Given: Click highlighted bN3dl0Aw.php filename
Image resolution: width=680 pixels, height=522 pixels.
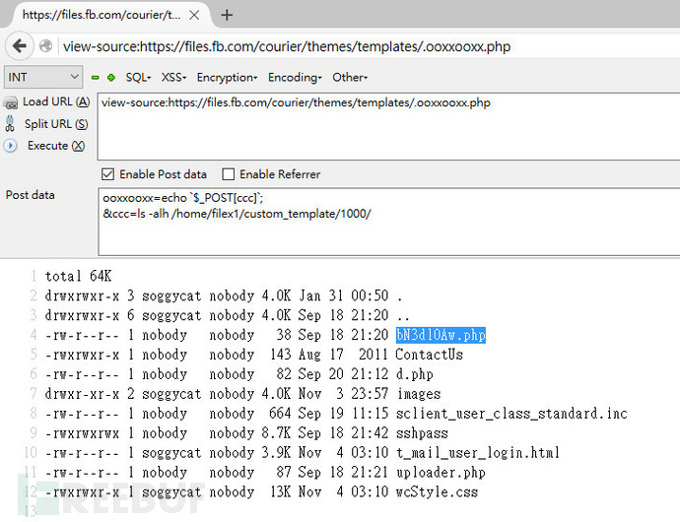Looking at the screenshot, I should pos(441,335).
